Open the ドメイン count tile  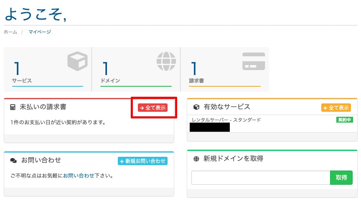136,69
